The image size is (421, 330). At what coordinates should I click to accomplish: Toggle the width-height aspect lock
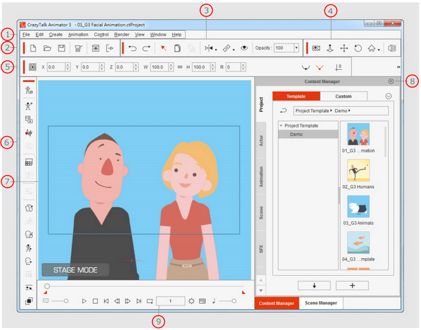click(180, 67)
